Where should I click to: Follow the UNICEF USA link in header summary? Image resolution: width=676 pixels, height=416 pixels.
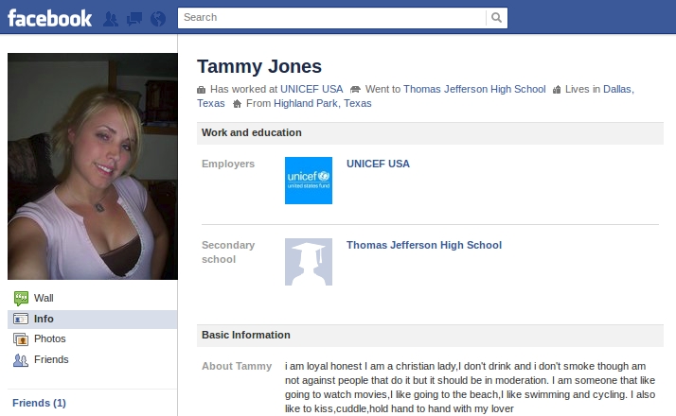click(311, 89)
